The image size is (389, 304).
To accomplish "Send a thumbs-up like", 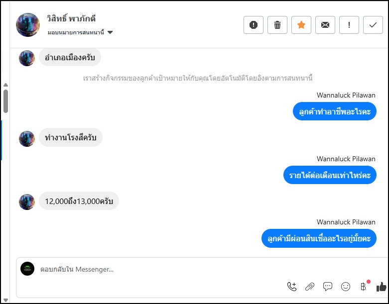I will click(382, 287).
